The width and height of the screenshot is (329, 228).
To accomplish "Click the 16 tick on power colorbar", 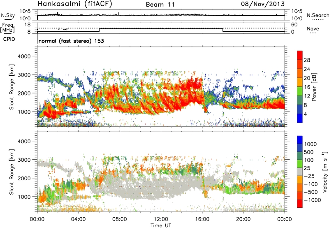I will click(307, 87).
